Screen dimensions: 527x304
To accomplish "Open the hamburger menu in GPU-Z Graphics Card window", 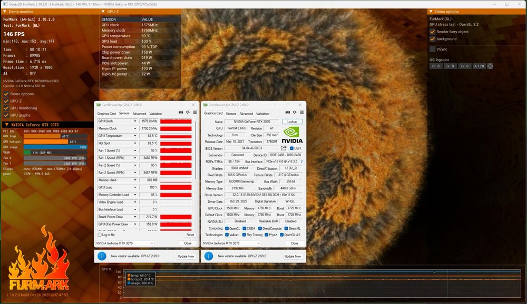I will click(x=302, y=113).
